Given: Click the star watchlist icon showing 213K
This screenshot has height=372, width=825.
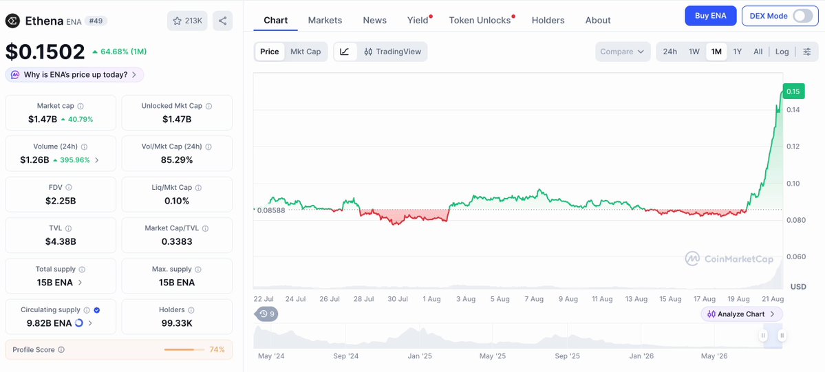Looking at the screenshot, I should [187, 21].
